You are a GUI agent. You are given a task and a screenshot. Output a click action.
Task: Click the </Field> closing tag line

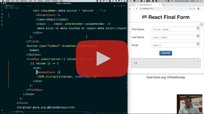click(33, 41)
